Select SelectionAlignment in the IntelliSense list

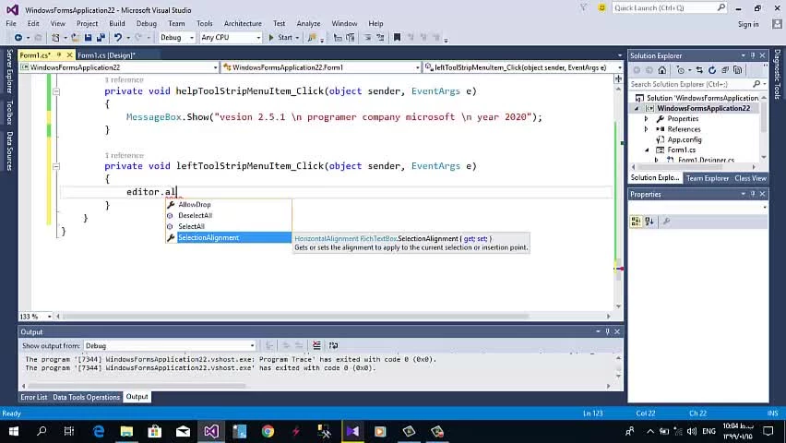point(229,238)
